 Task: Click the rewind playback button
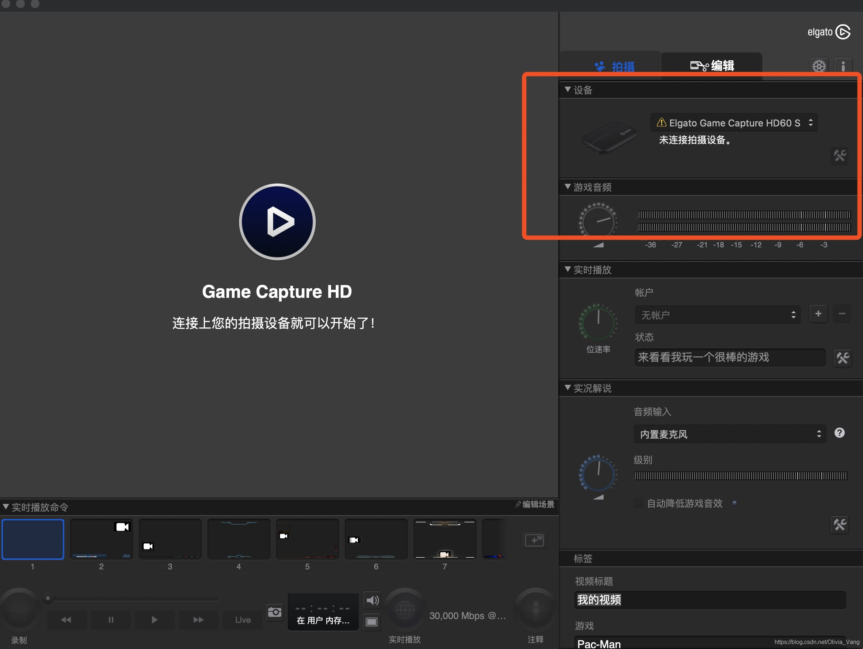coord(67,620)
